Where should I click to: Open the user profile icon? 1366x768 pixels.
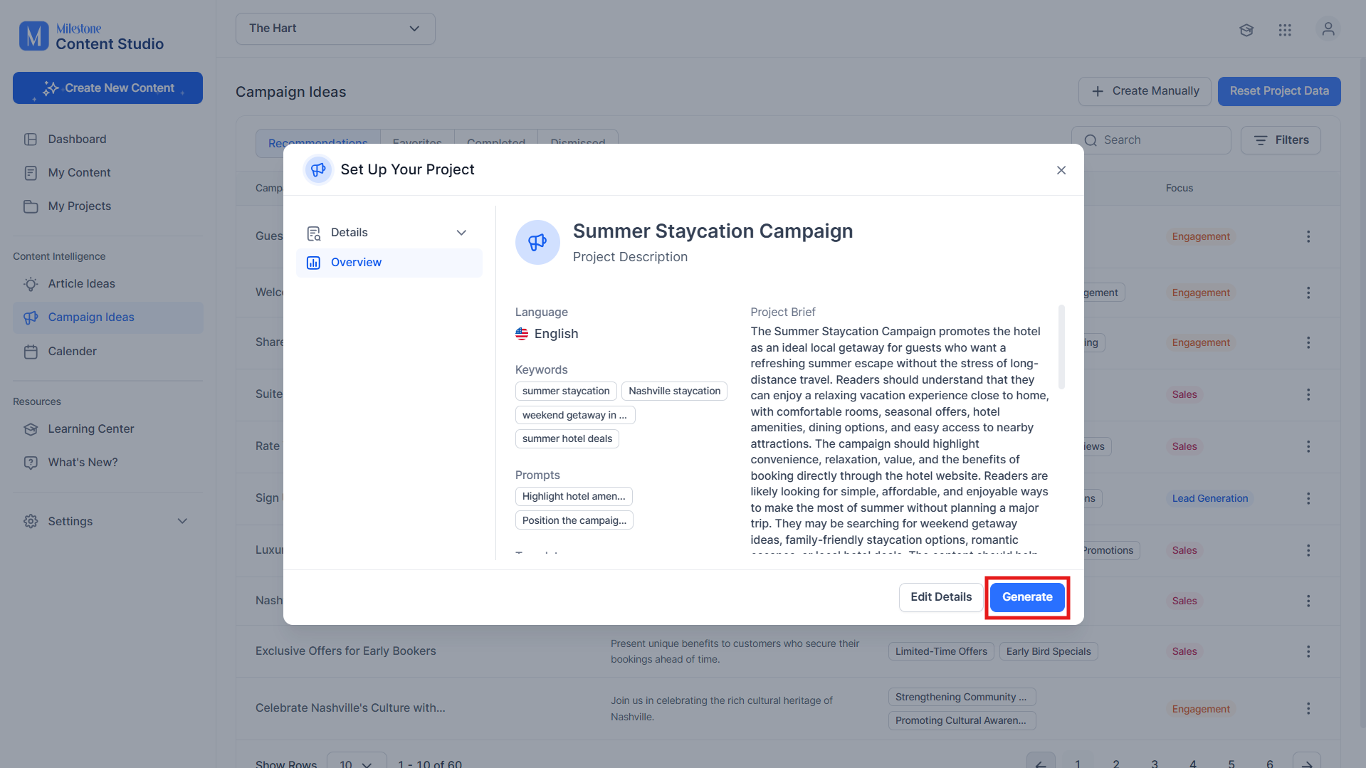(1328, 29)
